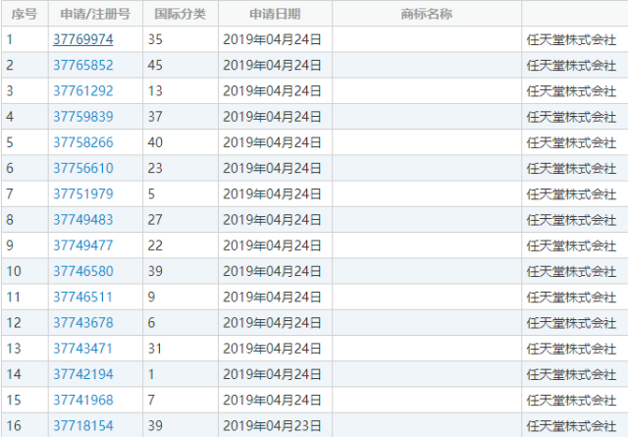Screen dimensions: 628x437
Task: Select class 39 cell in row 16
Action: pyautogui.click(x=181, y=425)
